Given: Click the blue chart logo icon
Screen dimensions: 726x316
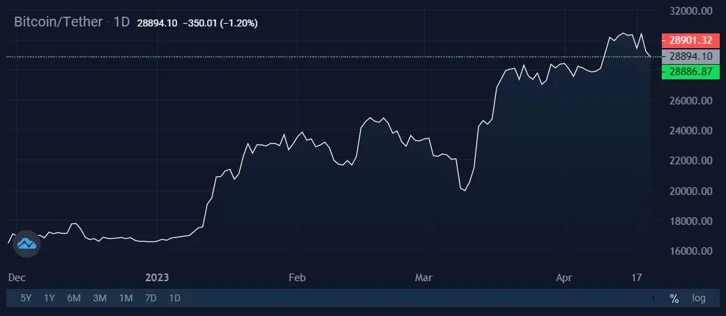Looking at the screenshot, I should (x=27, y=244).
